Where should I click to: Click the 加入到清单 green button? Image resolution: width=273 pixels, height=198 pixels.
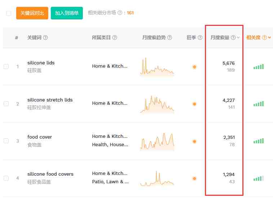67,13
